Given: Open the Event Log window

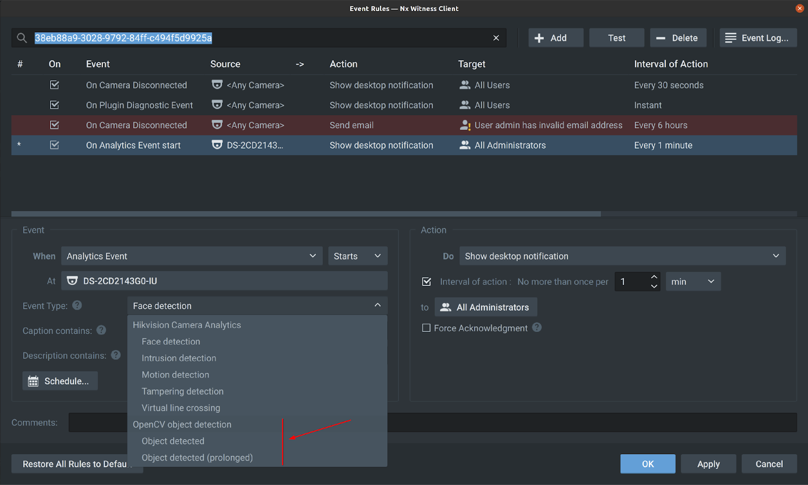Looking at the screenshot, I should [758, 38].
